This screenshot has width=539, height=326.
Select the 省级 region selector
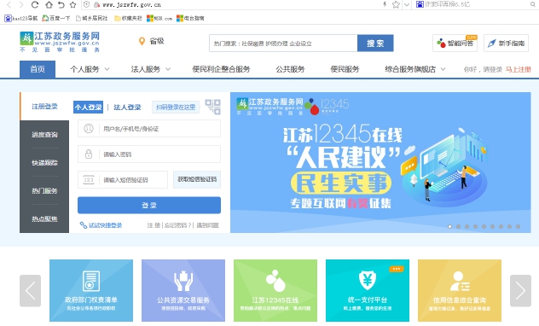157,41
